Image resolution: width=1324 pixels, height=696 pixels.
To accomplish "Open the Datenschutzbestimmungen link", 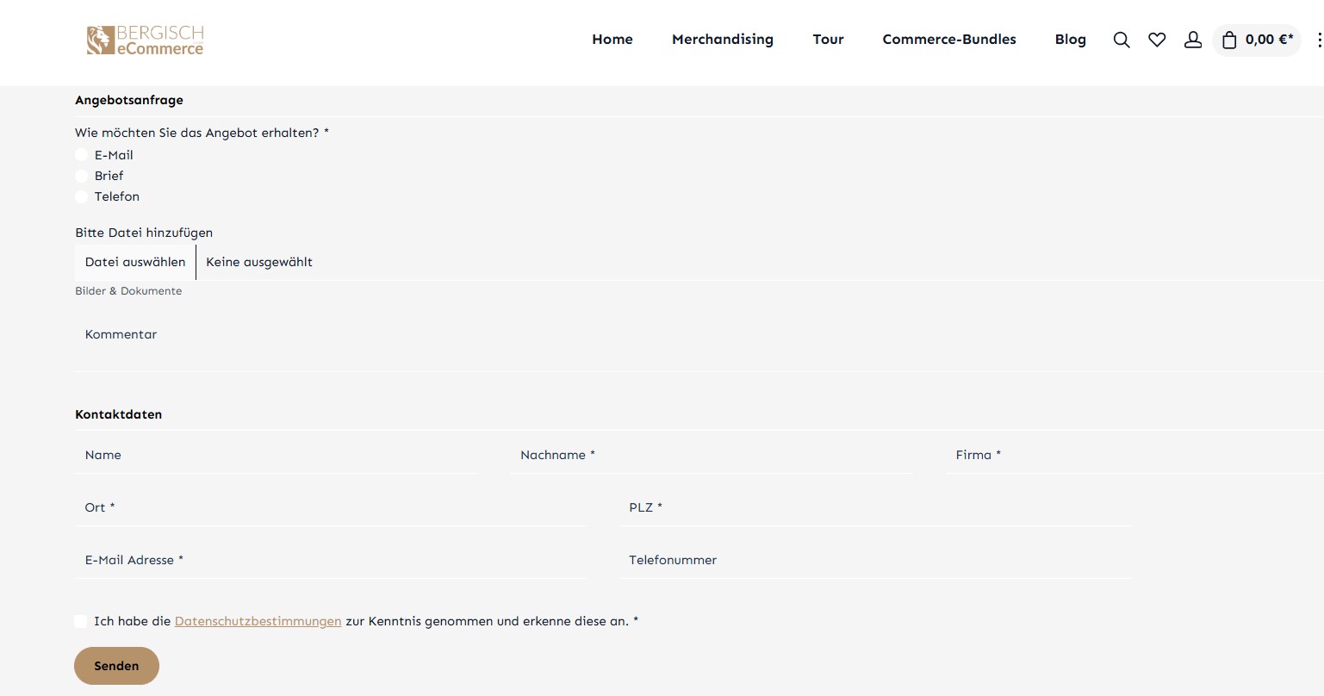I will [x=258, y=621].
